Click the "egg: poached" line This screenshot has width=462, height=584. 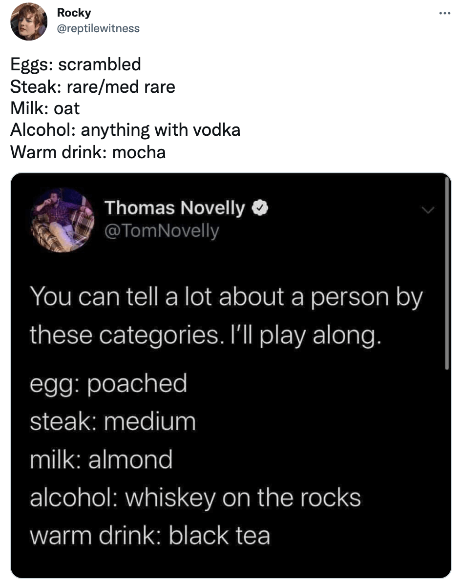click(108, 383)
